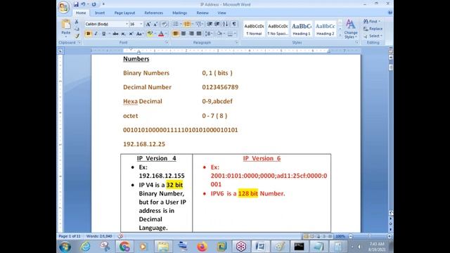This screenshot has height=253, width=450.
Task: Switch to the Page Layout tab
Action: [x=124, y=13]
